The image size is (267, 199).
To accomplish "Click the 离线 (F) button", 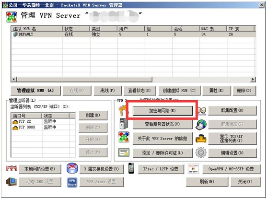I will tap(108, 91).
